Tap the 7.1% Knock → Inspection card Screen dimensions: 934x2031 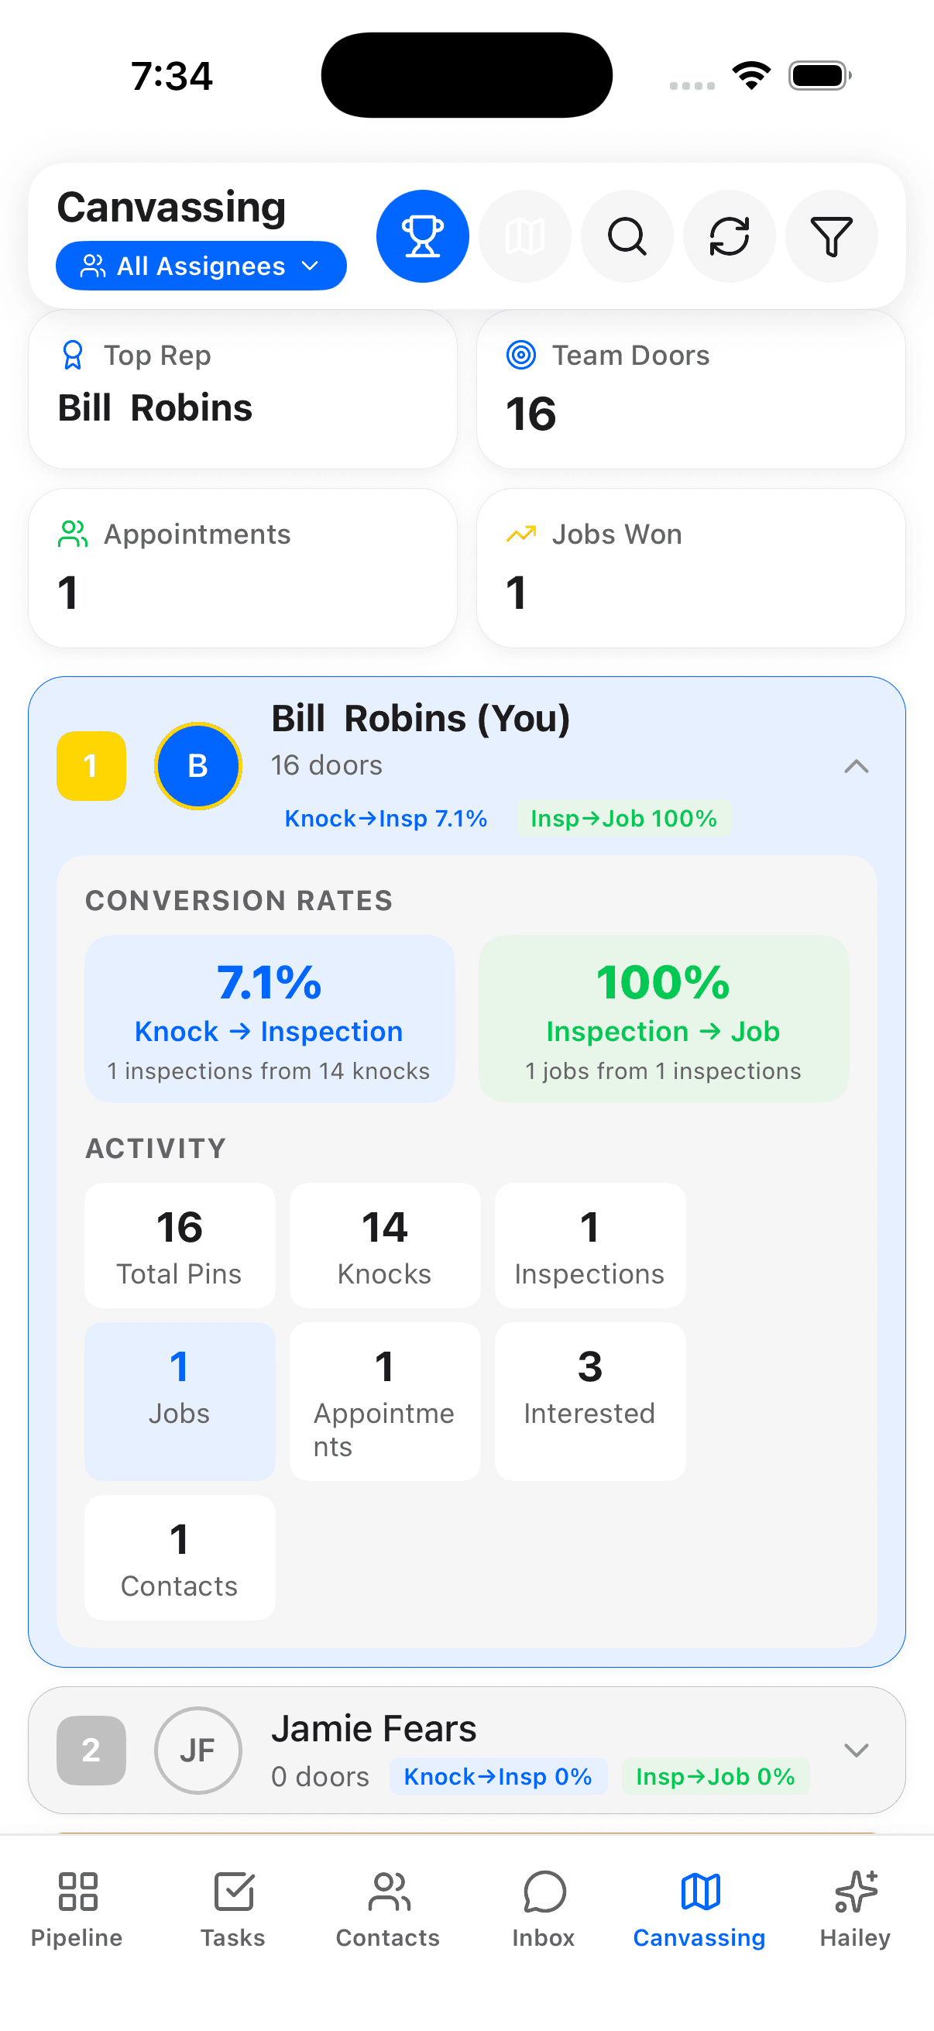pyautogui.click(x=270, y=1019)
